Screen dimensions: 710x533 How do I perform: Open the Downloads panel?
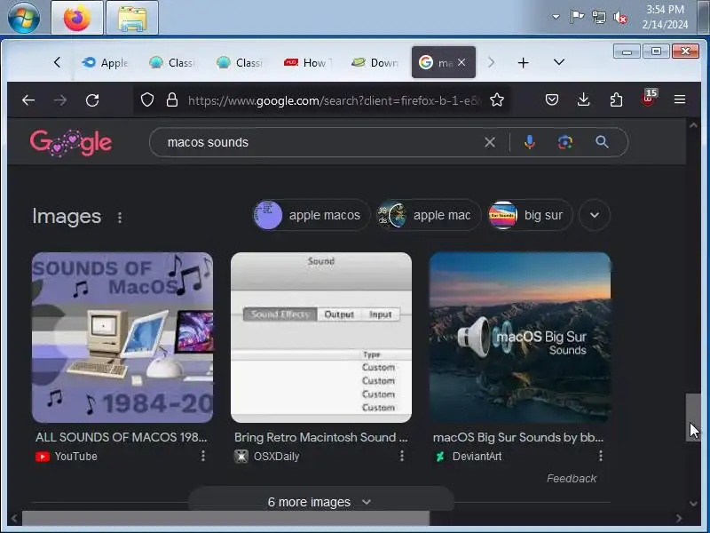584,99
